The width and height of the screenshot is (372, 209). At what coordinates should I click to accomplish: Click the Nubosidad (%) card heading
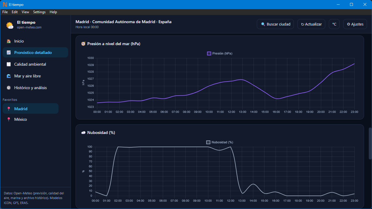(x=101, y=132)
